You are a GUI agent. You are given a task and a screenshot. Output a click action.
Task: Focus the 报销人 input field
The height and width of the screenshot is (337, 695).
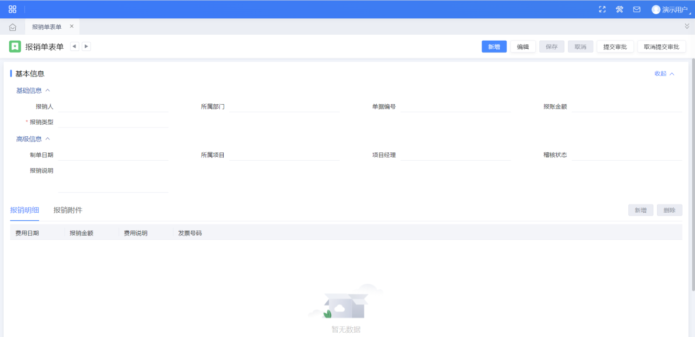coord(113,106)
